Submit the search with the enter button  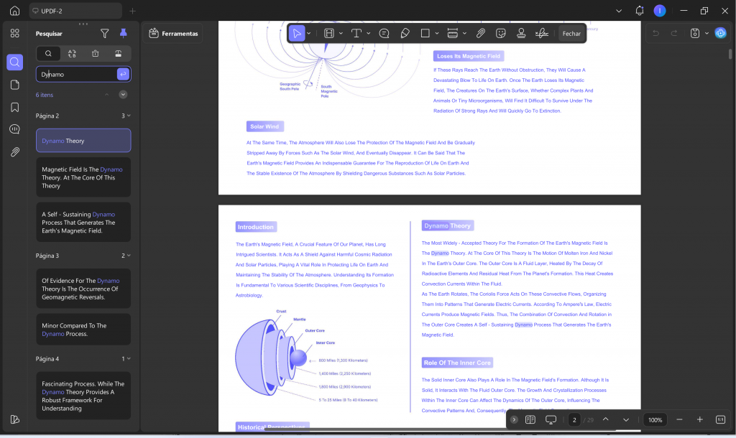[x=123, y=74]
